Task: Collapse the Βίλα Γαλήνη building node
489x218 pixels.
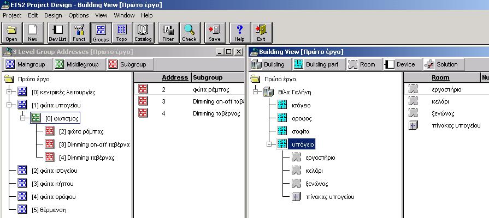Action: click(x=256, y=92)
